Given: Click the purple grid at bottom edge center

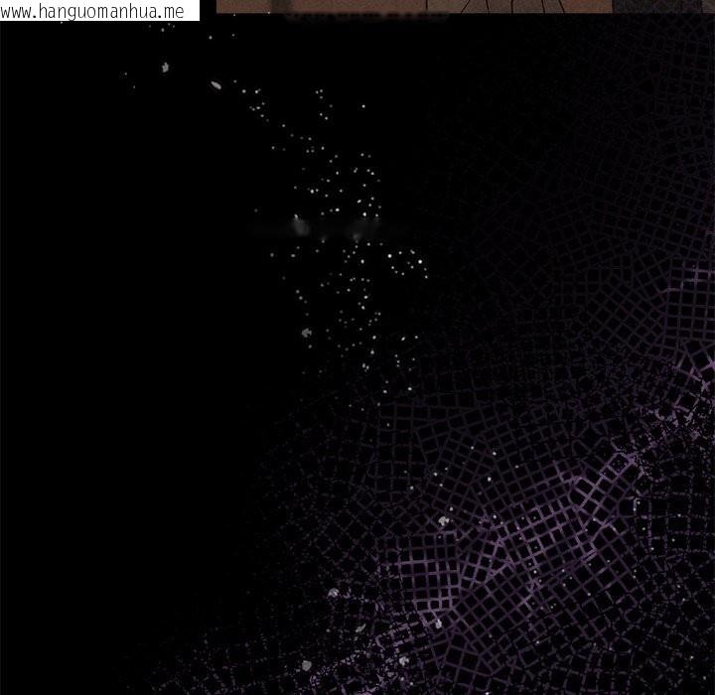Looking at the screenshot, I should point(397,675).
